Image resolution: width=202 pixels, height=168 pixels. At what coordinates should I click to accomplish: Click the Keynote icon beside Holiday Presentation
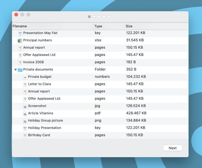[25, 128]
